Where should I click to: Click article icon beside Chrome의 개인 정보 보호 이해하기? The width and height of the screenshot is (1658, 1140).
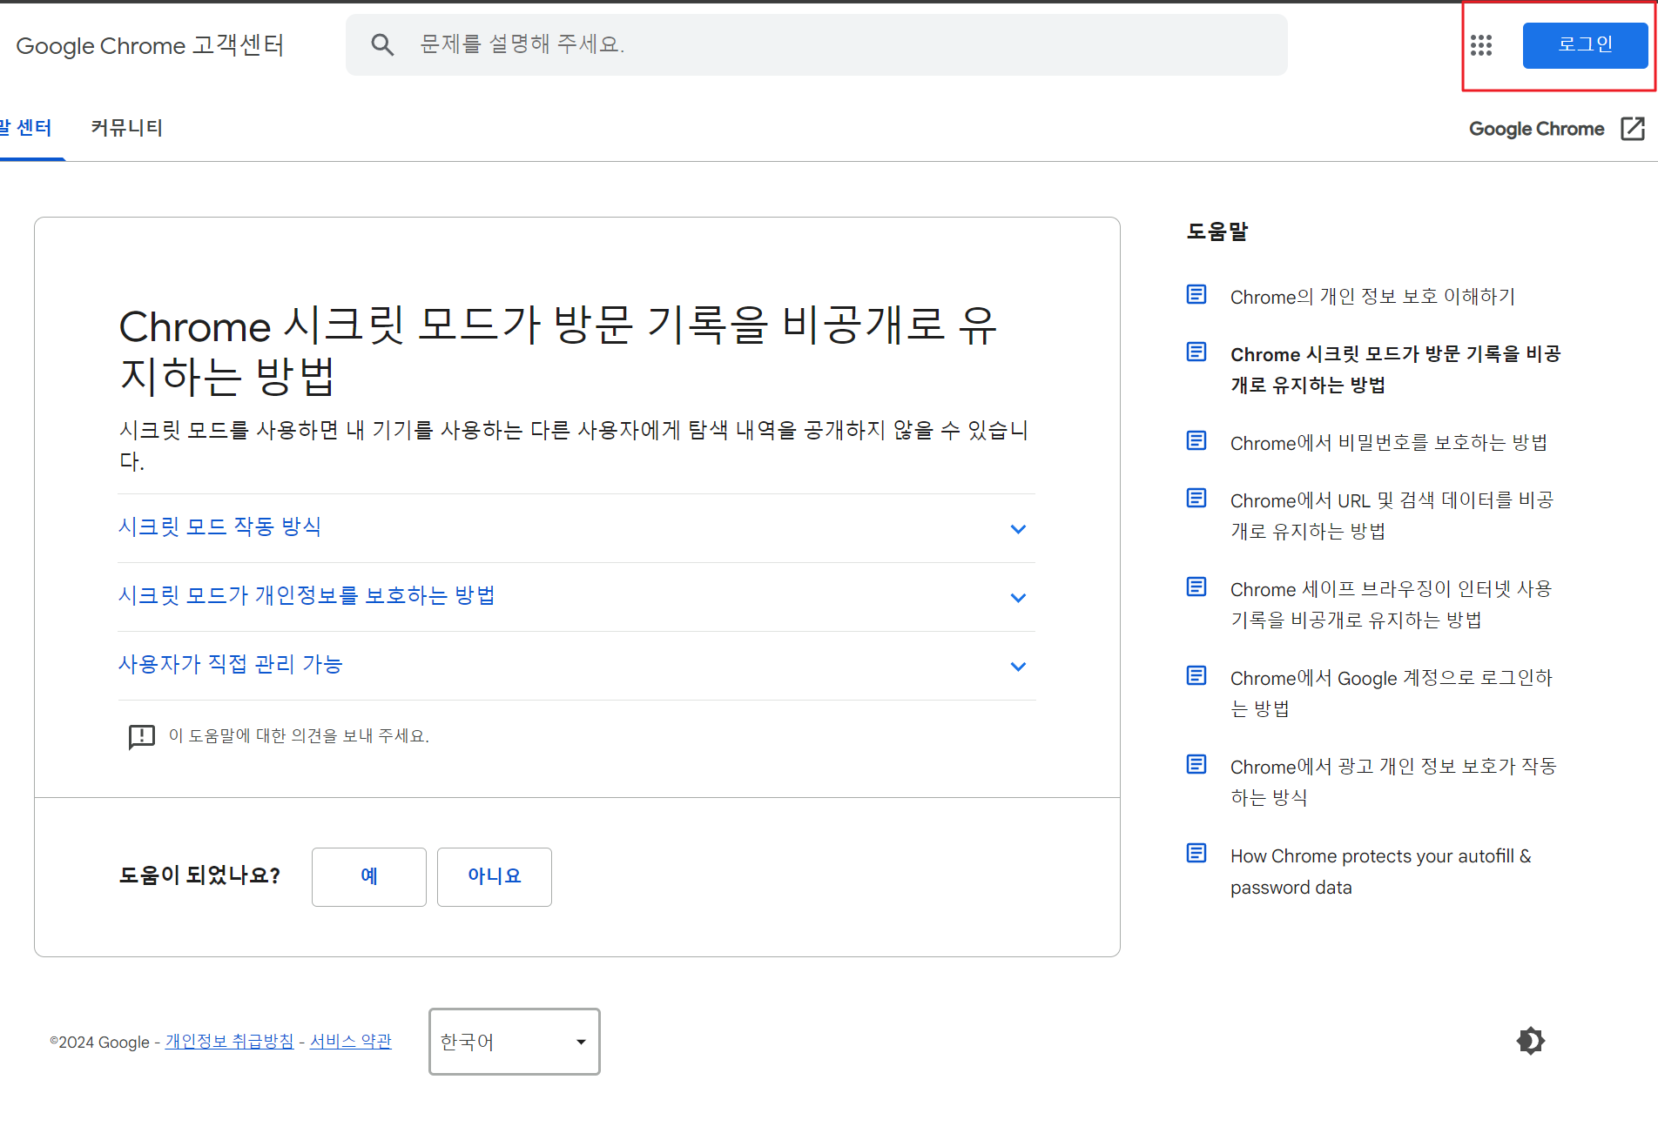pos(1196,294)
